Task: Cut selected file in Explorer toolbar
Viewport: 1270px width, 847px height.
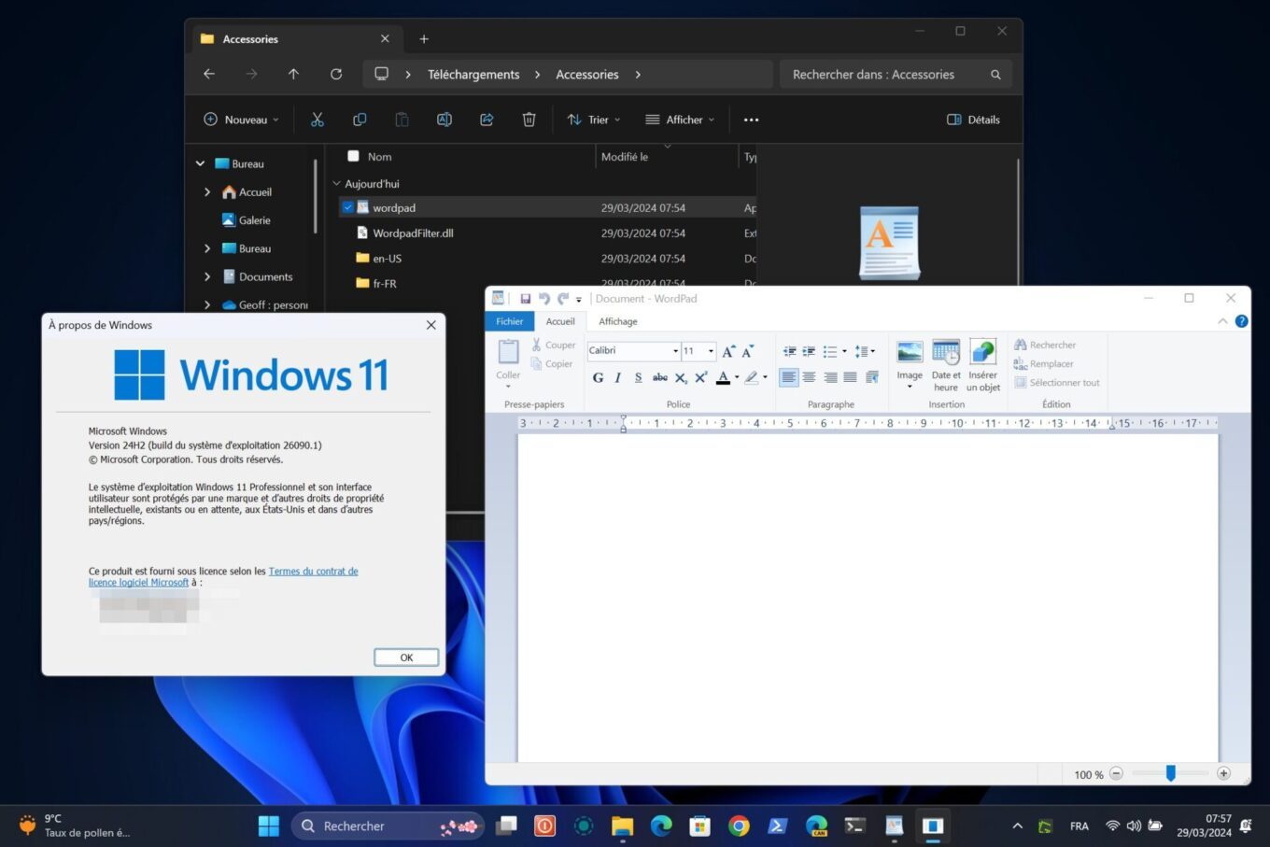Action: pos(317,120)
